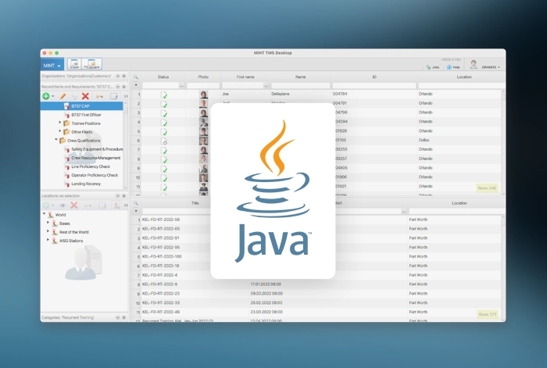Close the Categories panel

point(123,317)
